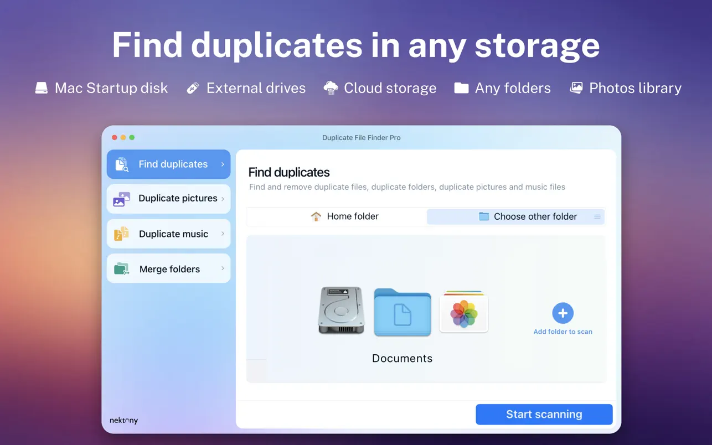This screenshot has height=445, width=712.
Task: Click the Add folder to scan plus icon
Action: click(x=563, y=313)
